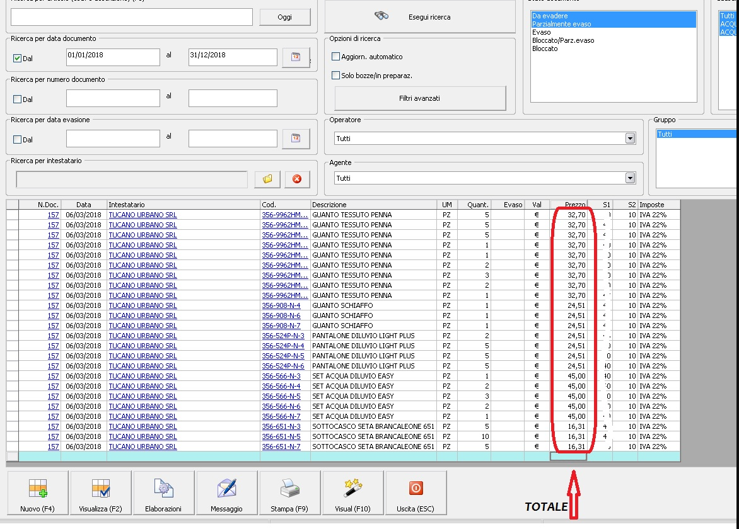Select Da evadere document status
739x529 pixels.
(x=613, y=16)
